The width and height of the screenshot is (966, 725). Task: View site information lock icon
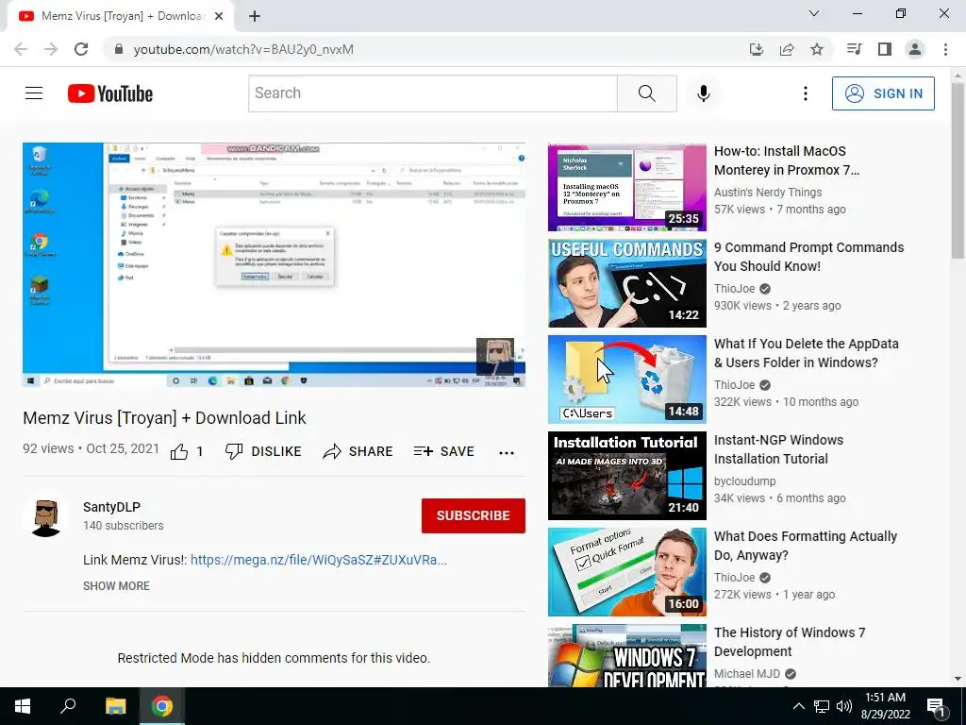pos(119,49)
